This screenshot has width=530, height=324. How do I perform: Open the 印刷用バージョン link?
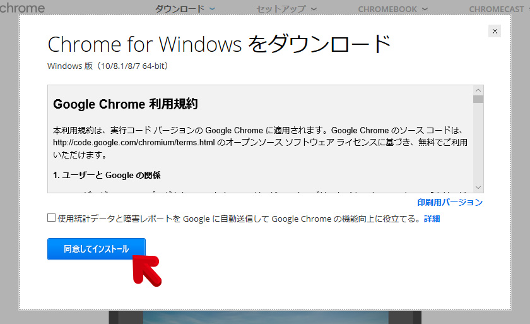(450, 203)
